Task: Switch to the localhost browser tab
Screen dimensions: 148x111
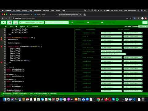Action: 70,15
